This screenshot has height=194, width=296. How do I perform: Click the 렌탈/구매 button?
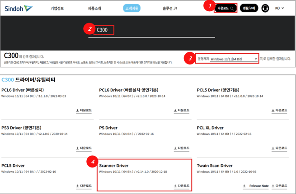[x=249, y=8]
